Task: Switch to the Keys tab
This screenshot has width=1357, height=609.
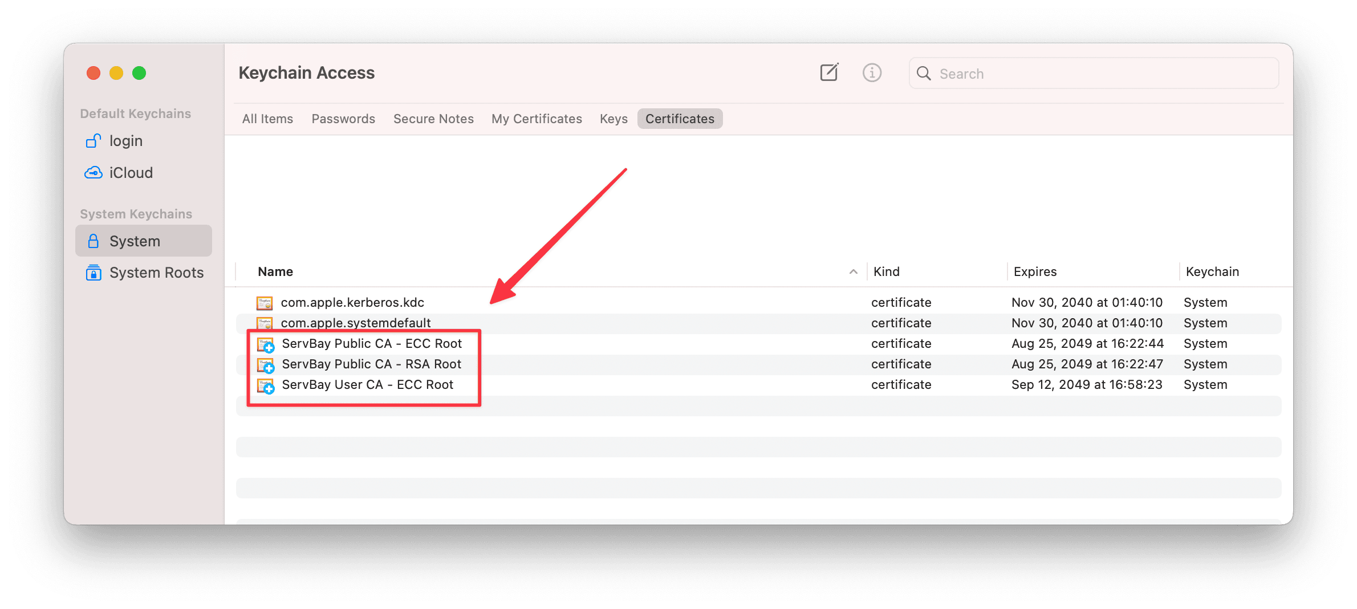Action: [613, 119]
